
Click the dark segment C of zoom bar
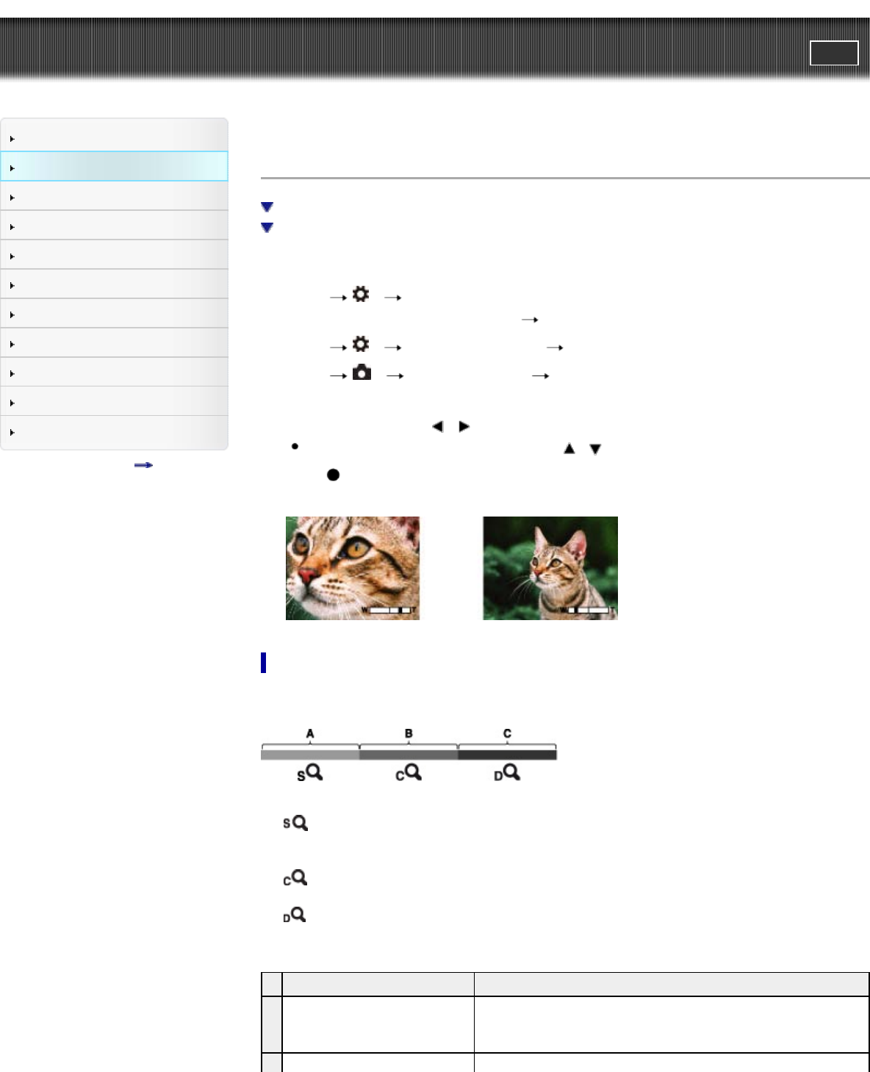507,754
